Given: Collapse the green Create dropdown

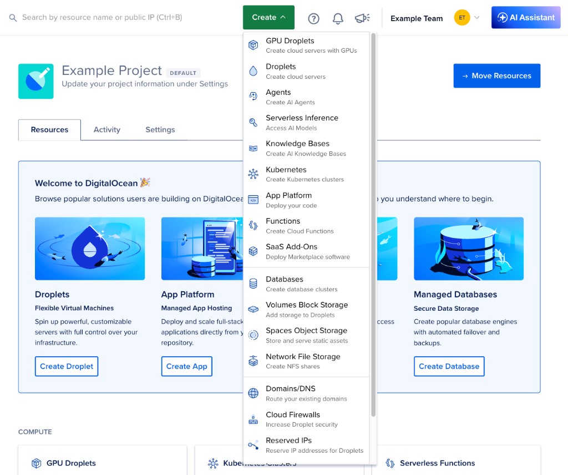Looking at the screenshot, I should (x=268, y=18).
